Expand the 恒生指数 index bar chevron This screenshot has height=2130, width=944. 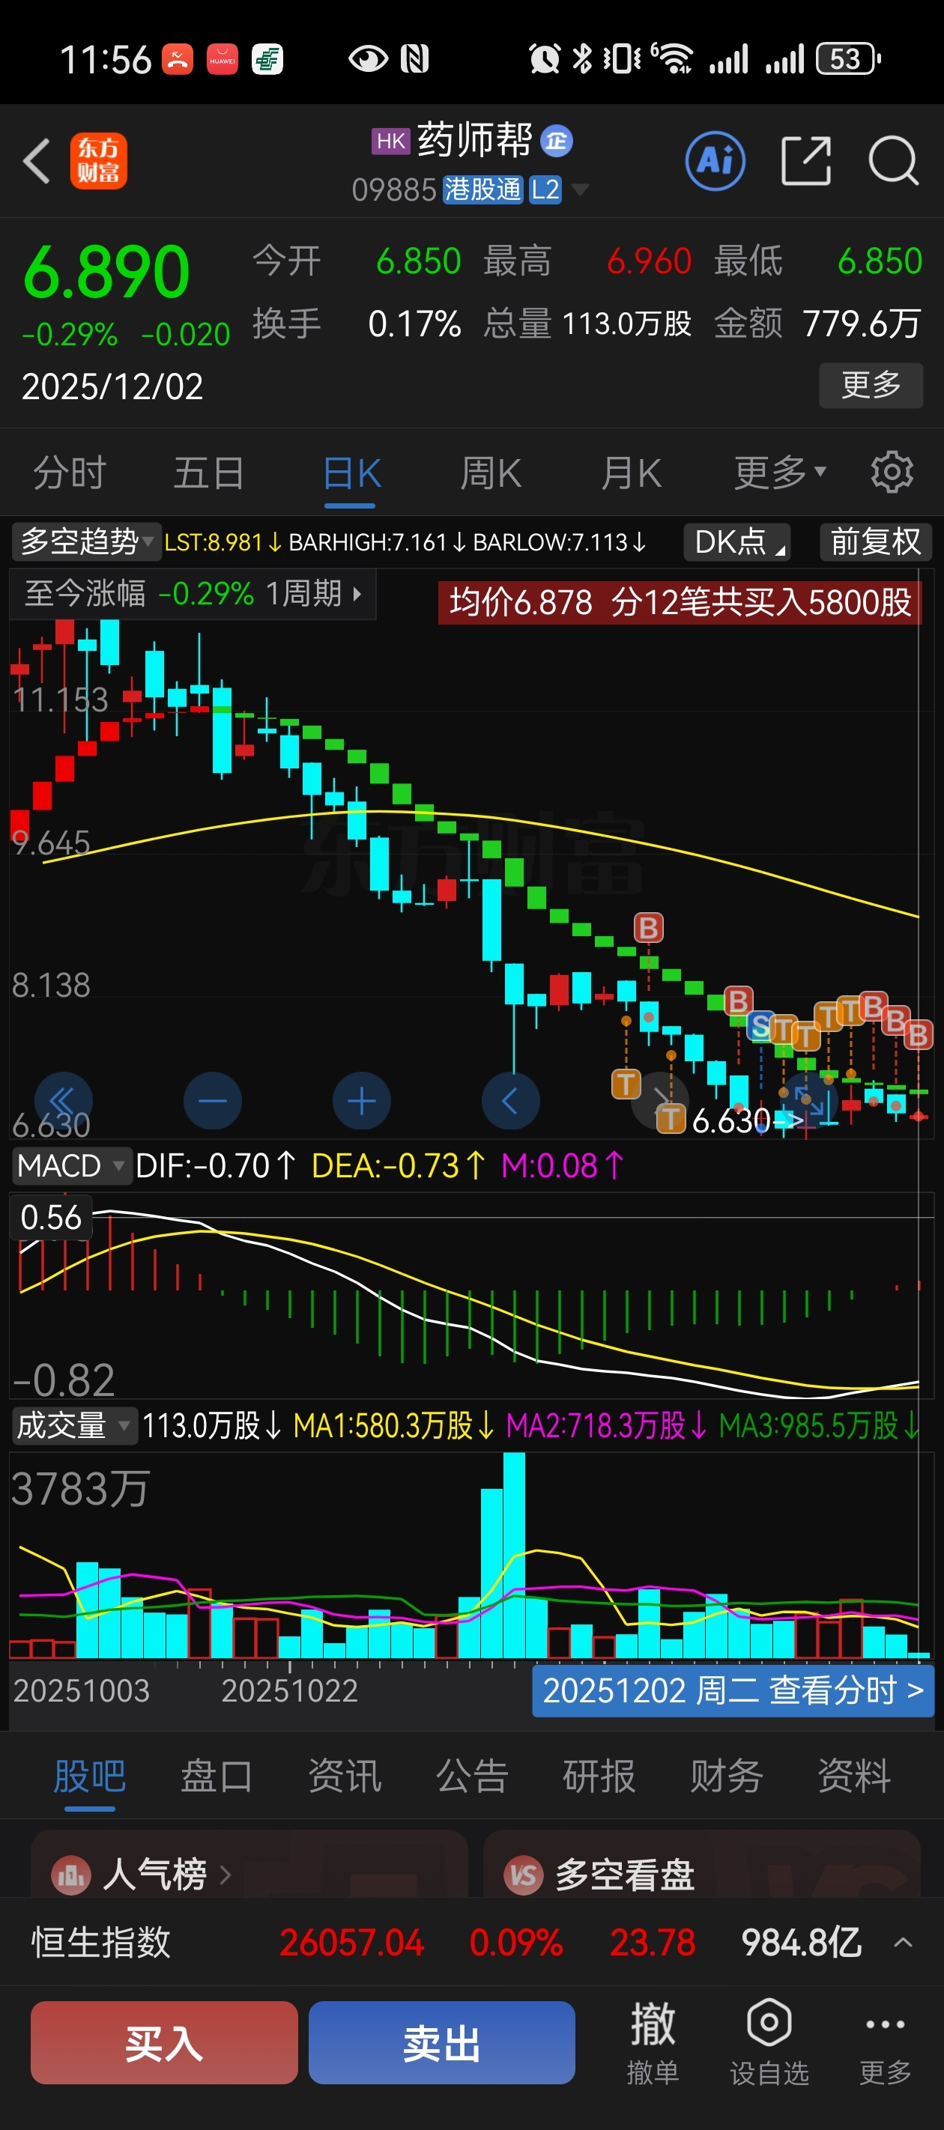(x=904, y=1942)
